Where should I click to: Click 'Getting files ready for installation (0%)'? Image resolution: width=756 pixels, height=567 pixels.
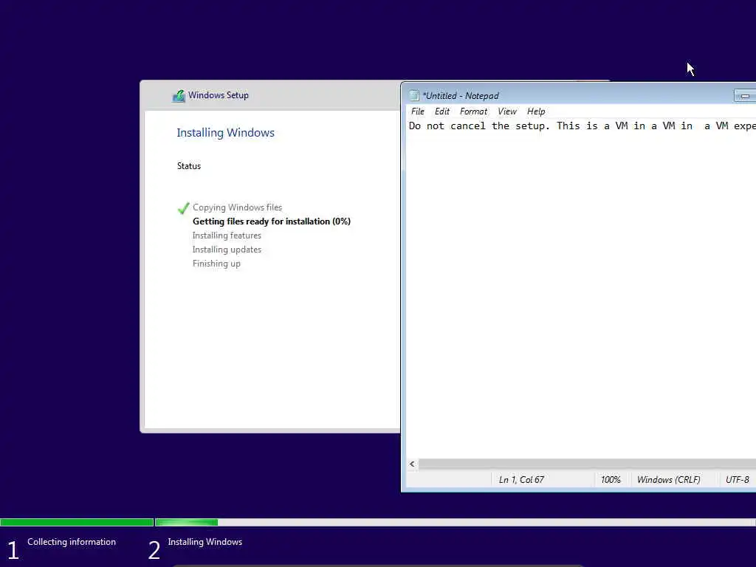272,221
